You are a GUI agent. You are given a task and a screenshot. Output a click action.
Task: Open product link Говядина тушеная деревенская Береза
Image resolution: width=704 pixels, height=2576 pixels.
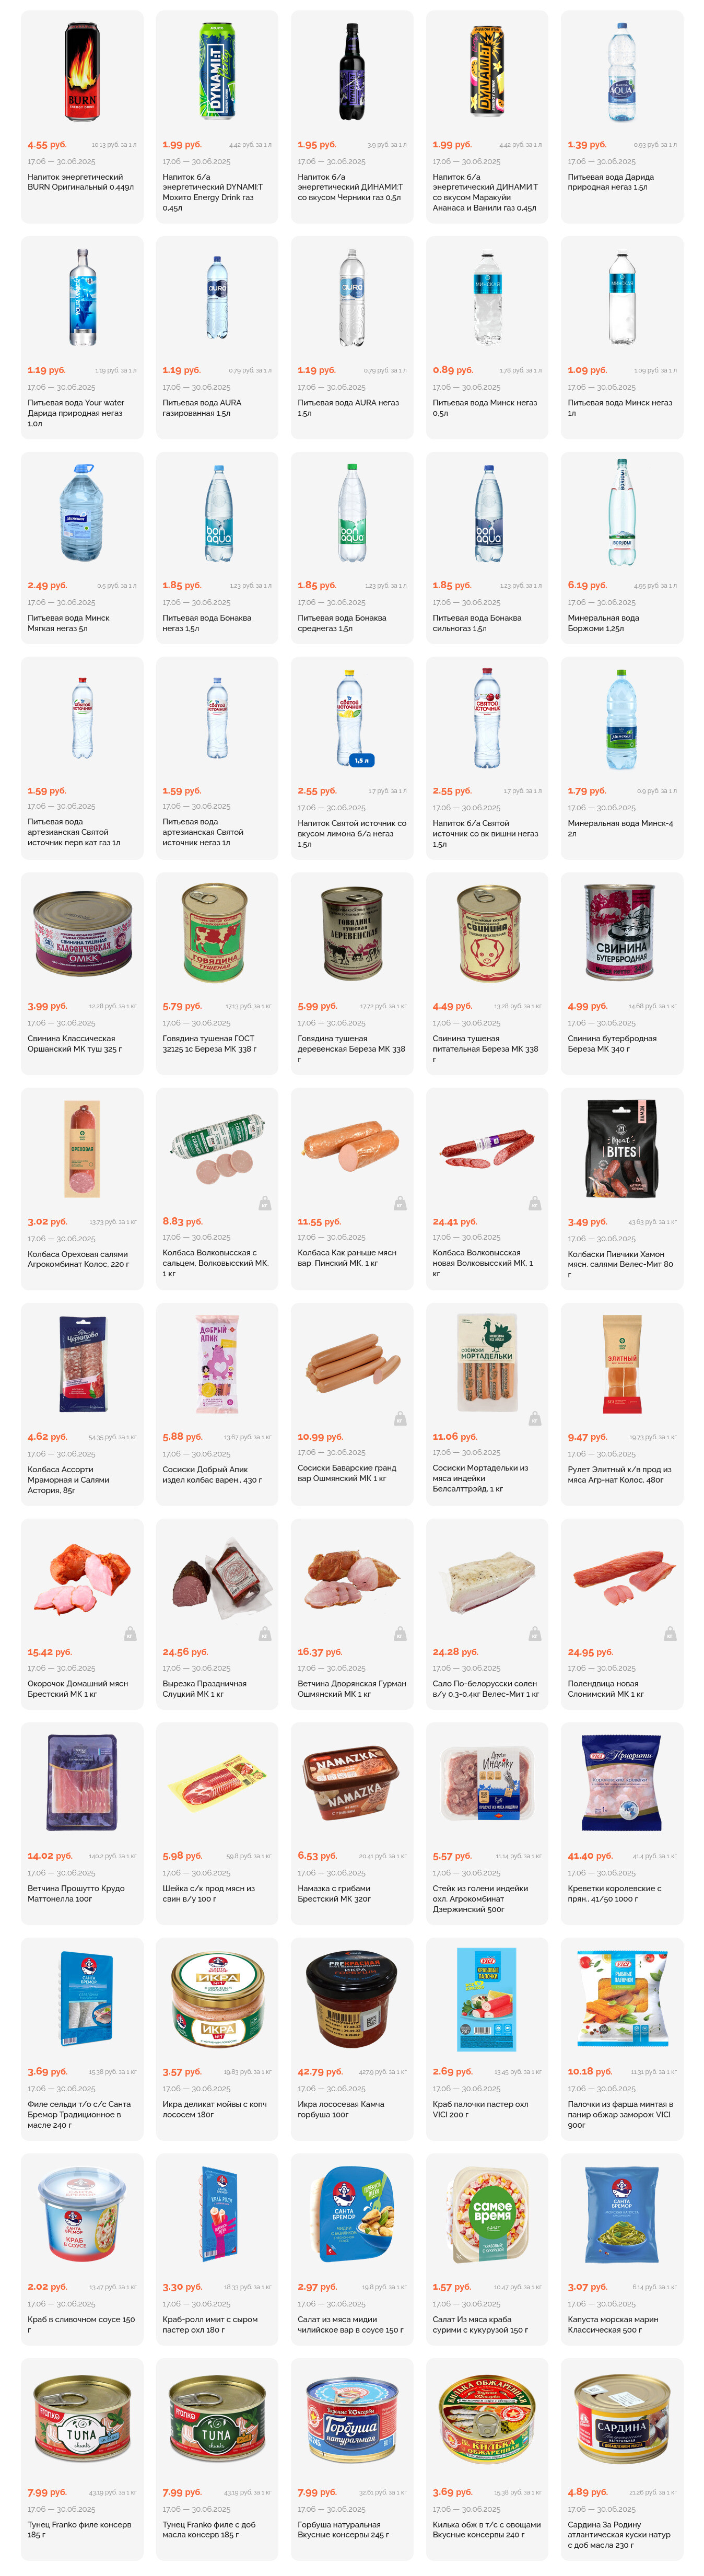click(x=351, y=1049)
